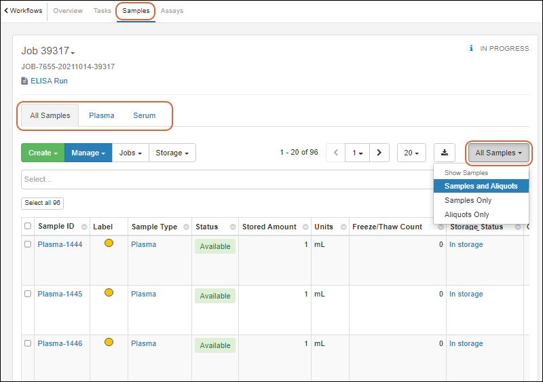
Task: Expand the green Create dropdown
Action: [43, 153]
